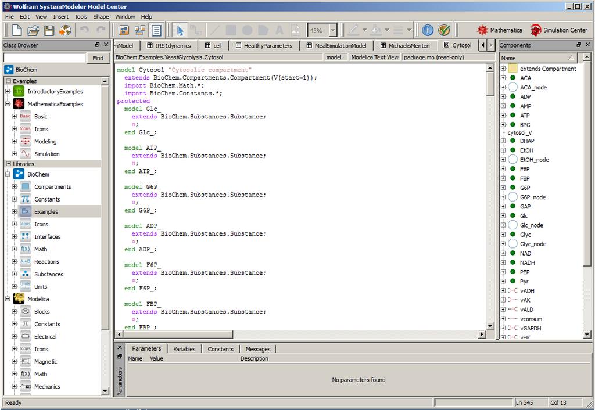Close the Class Browser panel
Screen dimensions: 595x410
tap(106, 45)
